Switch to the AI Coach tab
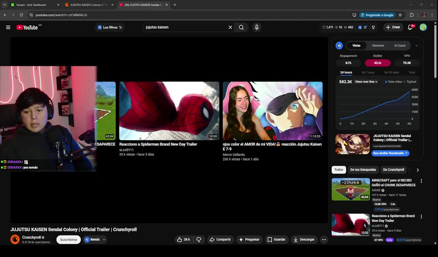The width and height of the screenshot is (438, 257). tap(400, 45)
